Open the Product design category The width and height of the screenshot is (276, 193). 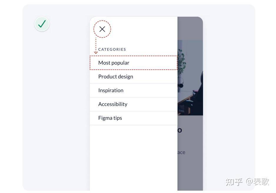coord(133,77)
